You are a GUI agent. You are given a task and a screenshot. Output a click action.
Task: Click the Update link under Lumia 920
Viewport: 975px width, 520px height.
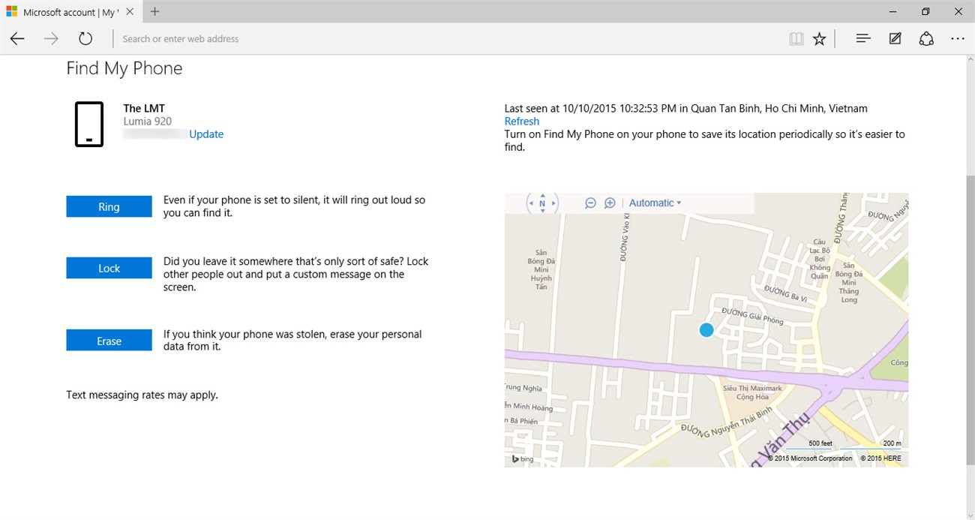point(206,134)
